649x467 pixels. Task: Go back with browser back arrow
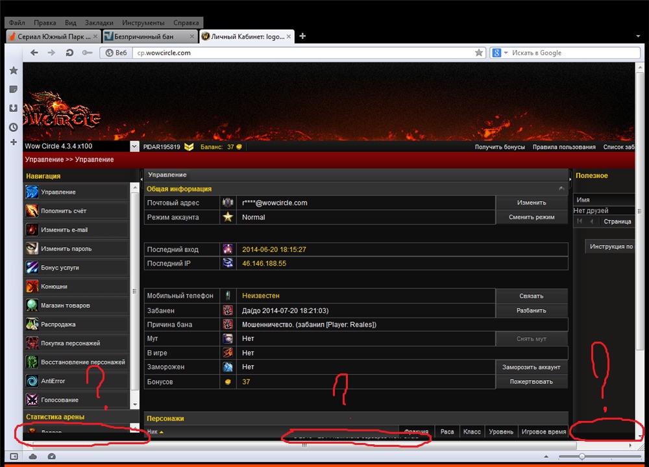pyautogui.click(x=34, y=53)
